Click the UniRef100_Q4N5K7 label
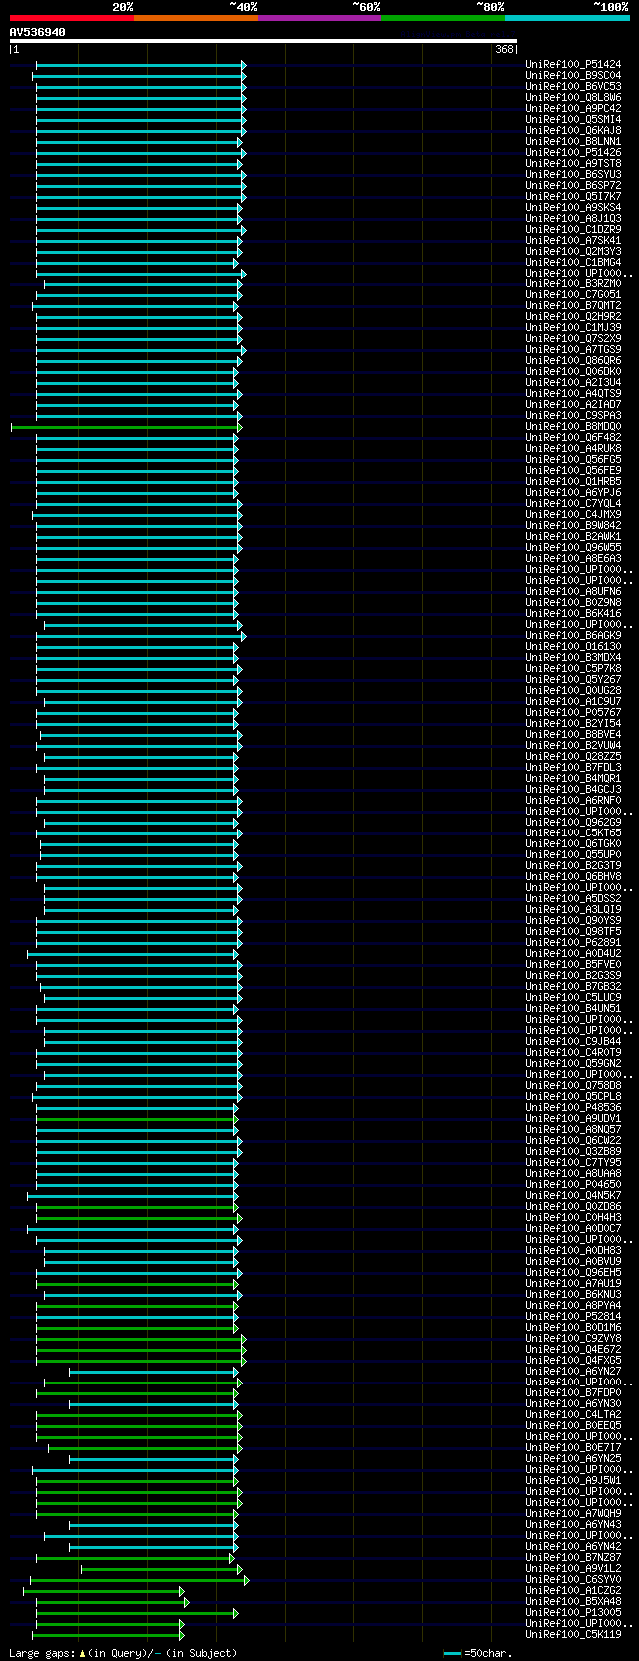639x1661 pixels. (573, 1196)
